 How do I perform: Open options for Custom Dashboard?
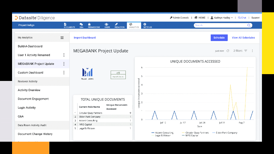point(64,72)
